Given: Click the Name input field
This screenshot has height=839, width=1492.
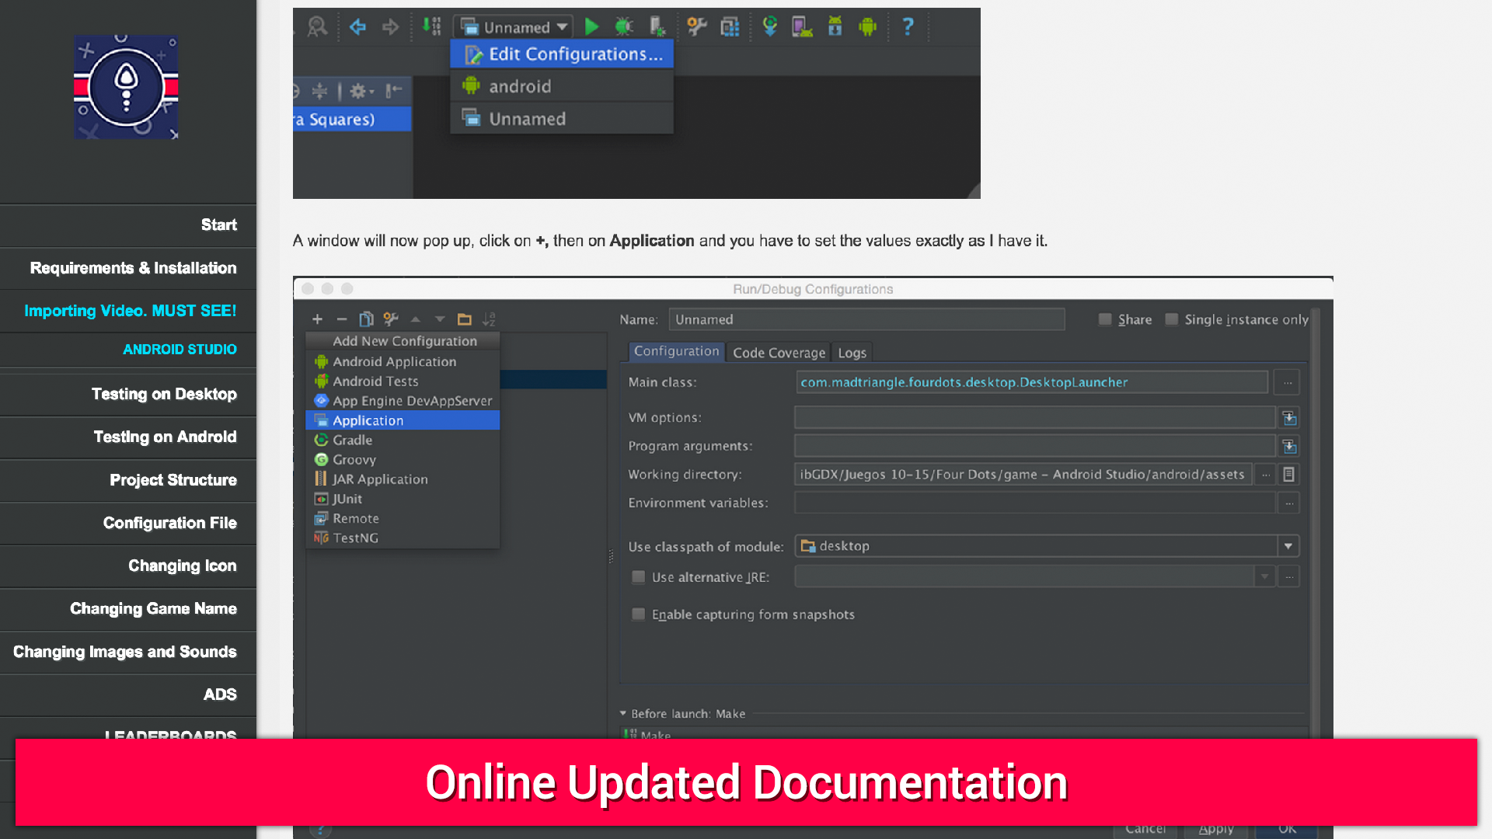Looking at the screenshot, I should pyautogui.click(x=866, y=319).
